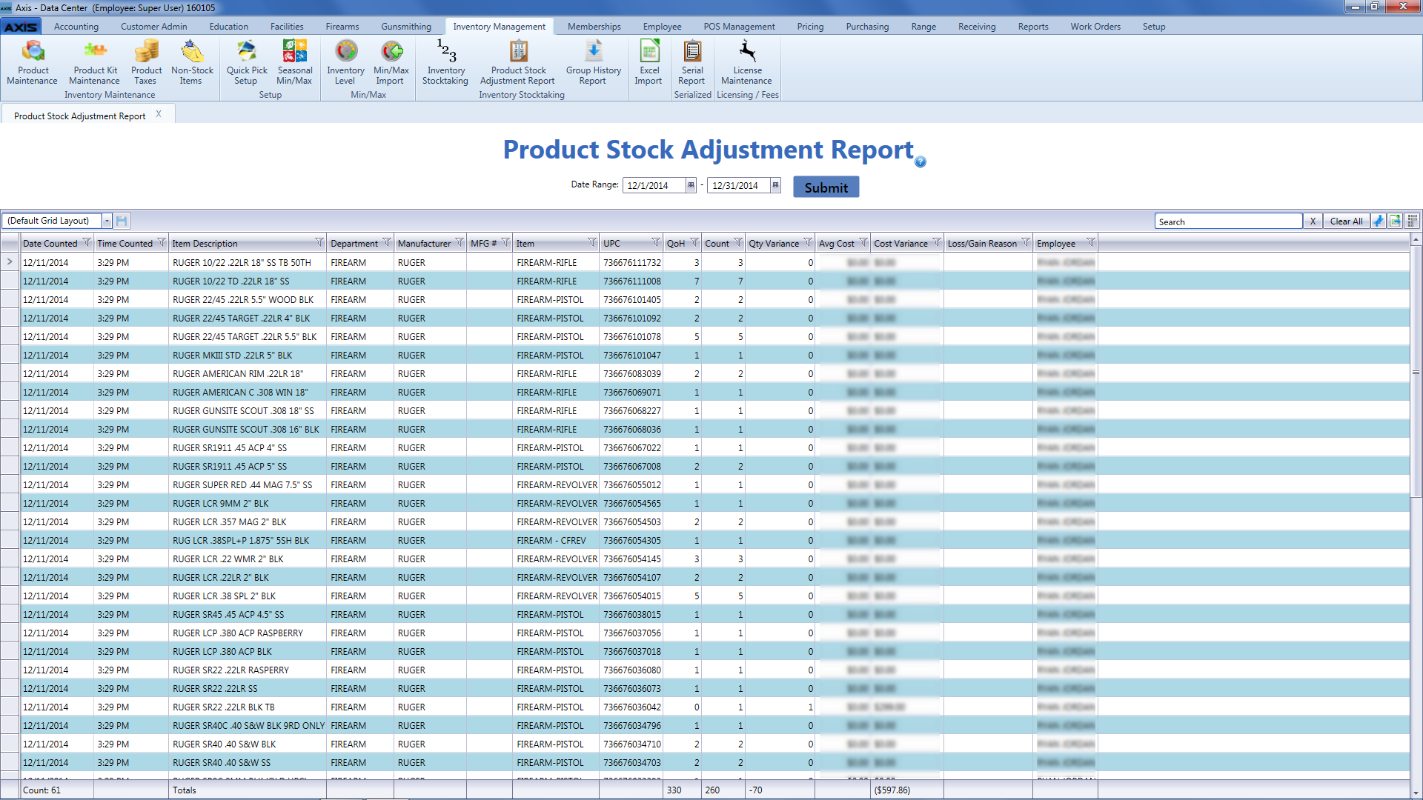
Task: Click the AXIS application logo button
Action: (x=21, y=27)
